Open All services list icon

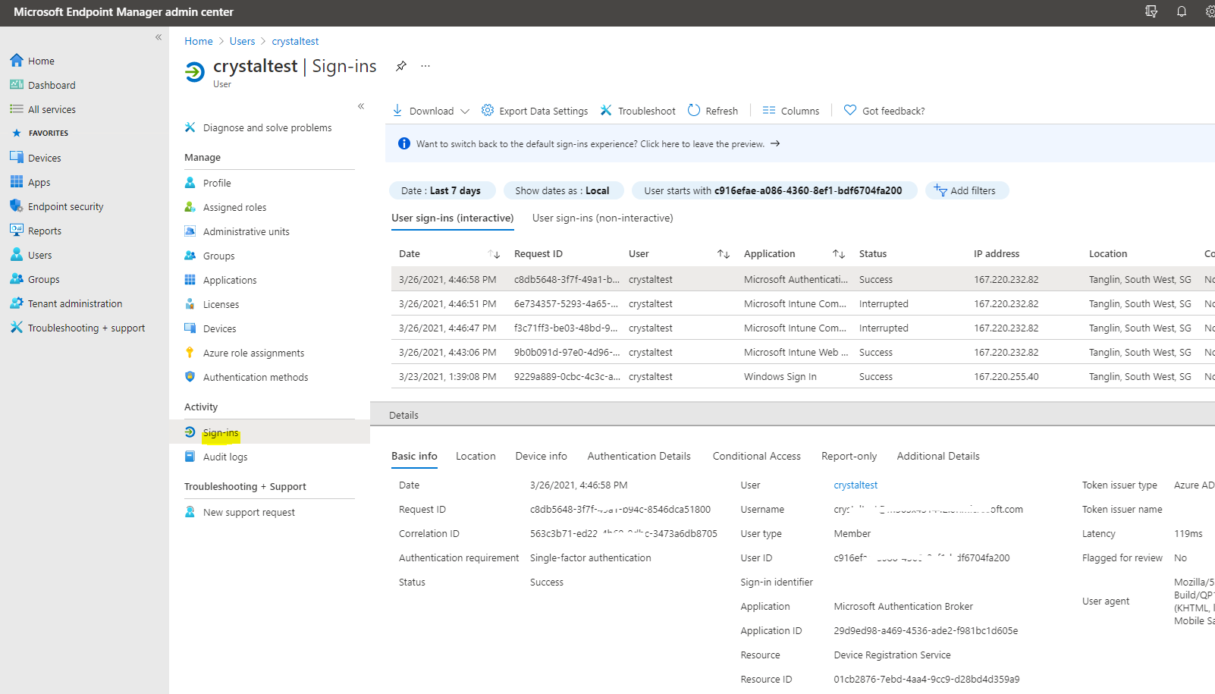pos(17,108)
